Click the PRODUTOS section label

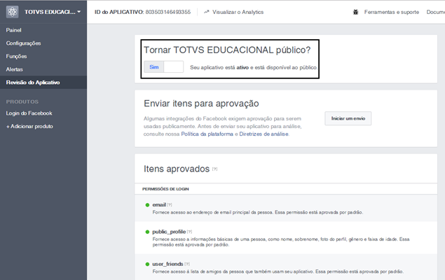click(22, 101)
